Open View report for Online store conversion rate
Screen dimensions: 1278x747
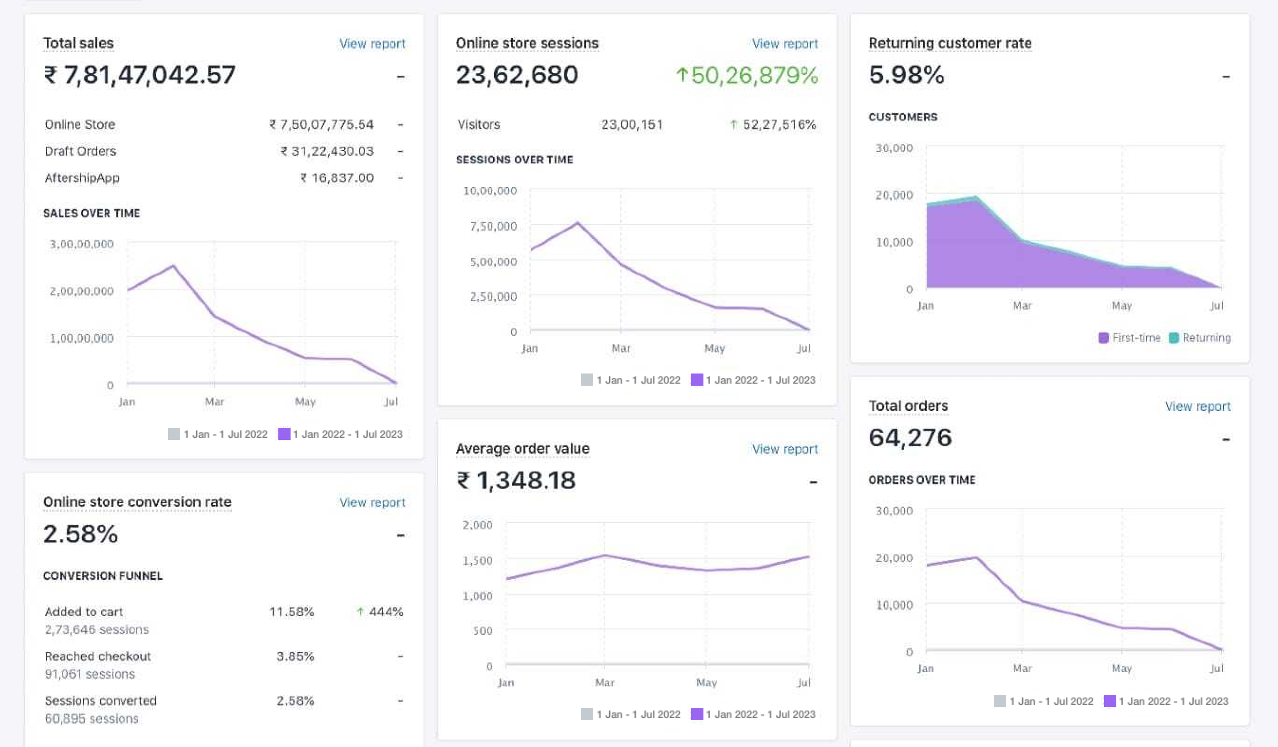coord(372,502)
